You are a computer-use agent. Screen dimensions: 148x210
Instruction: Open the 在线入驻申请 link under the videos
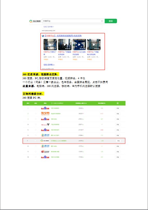49,65
